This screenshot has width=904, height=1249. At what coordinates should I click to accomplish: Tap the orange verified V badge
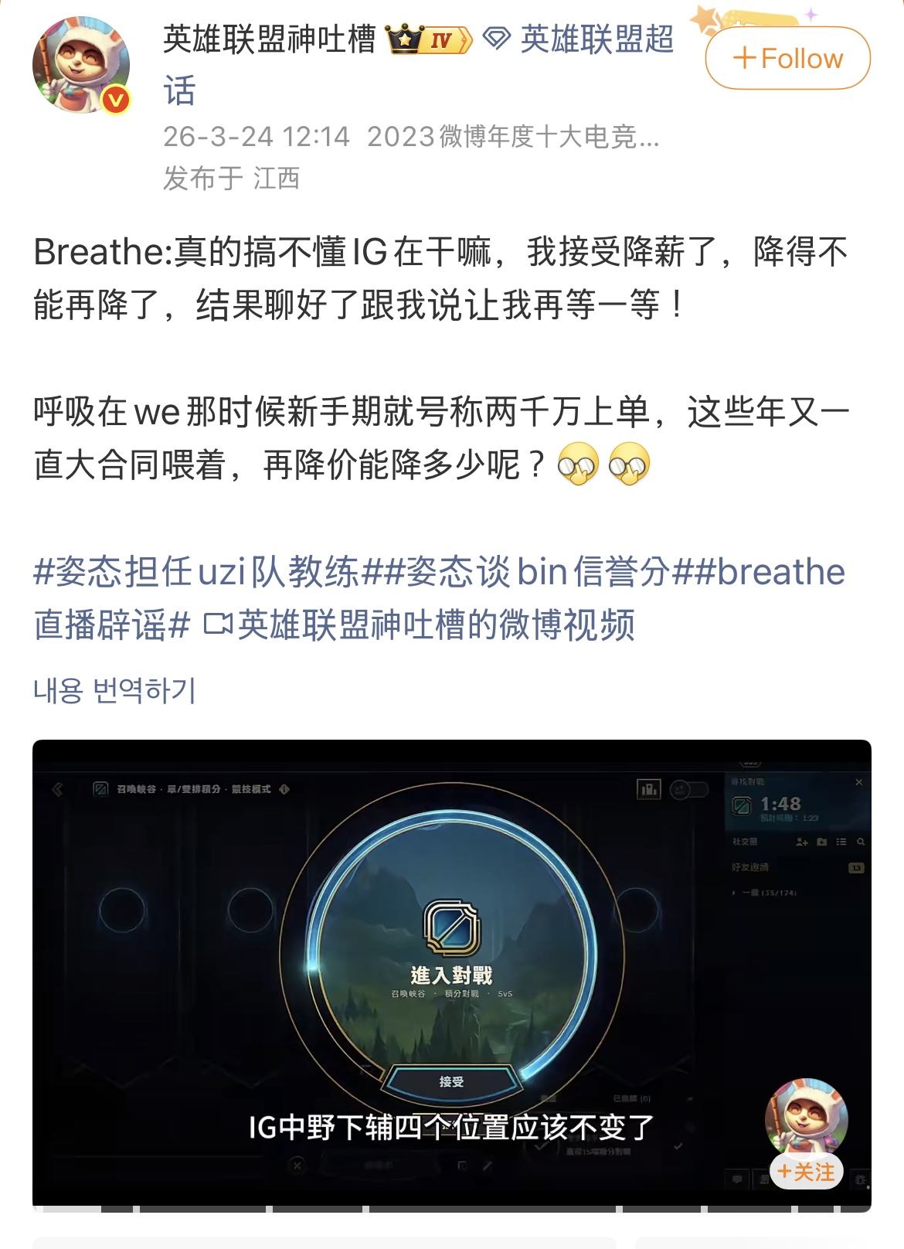pos(116,100)
